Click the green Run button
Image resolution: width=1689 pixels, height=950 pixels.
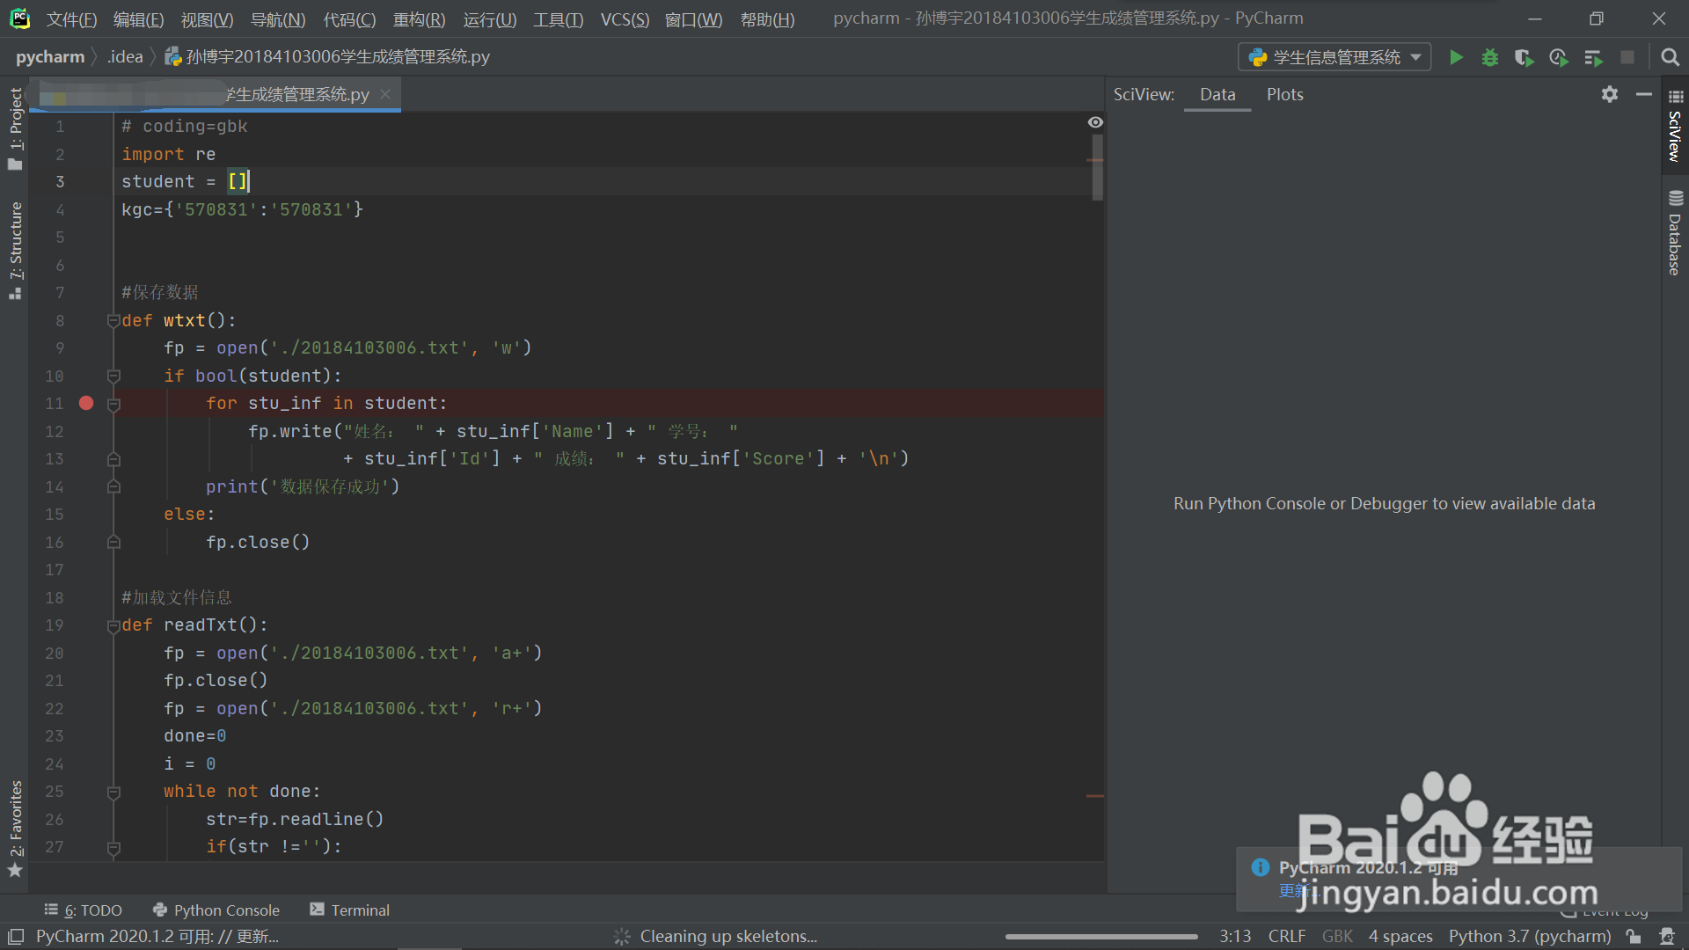click(1456, 57)
